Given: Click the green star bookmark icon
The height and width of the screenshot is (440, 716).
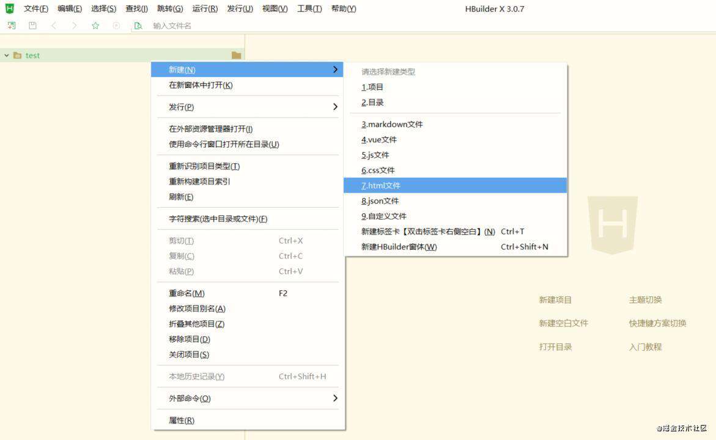Looking at the screenshot, I should (95, 26).
